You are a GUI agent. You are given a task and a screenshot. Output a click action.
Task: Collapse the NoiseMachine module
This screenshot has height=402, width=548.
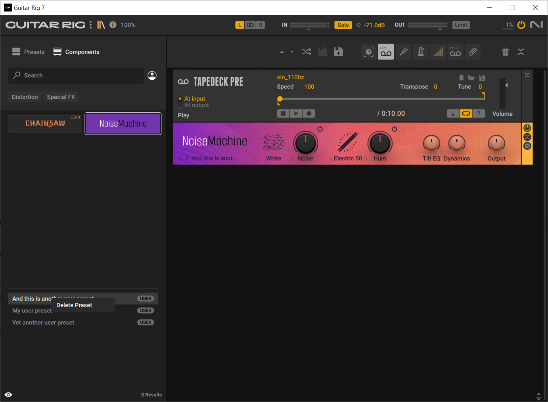[527, 137]
